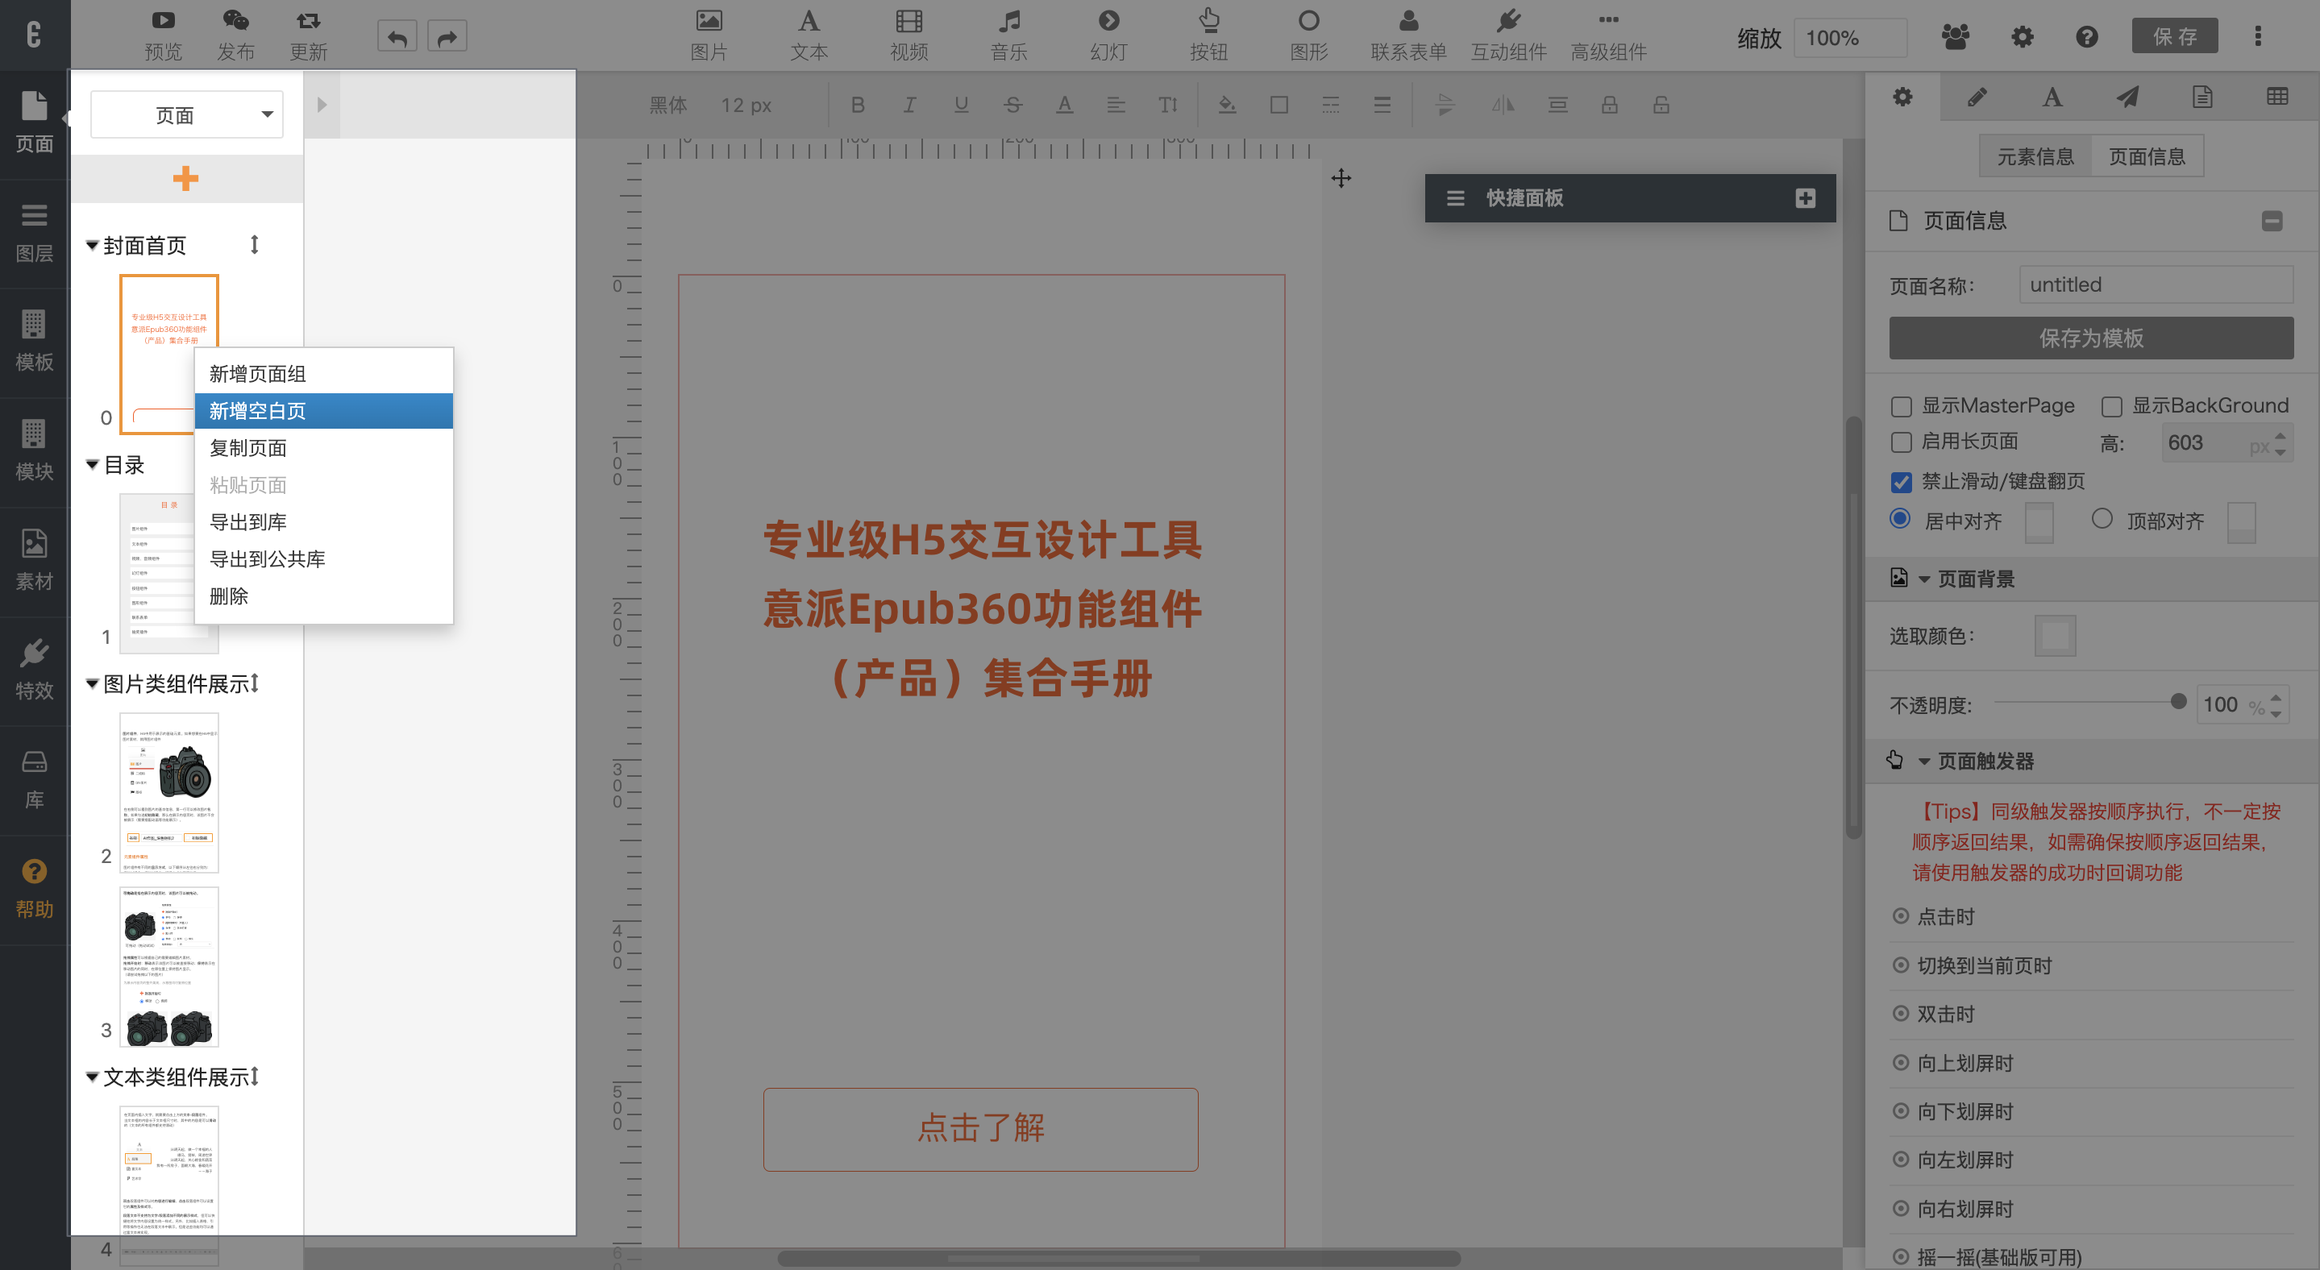
Task: Open the 选取颜色 background color swatch
Action: point(2054,636)
